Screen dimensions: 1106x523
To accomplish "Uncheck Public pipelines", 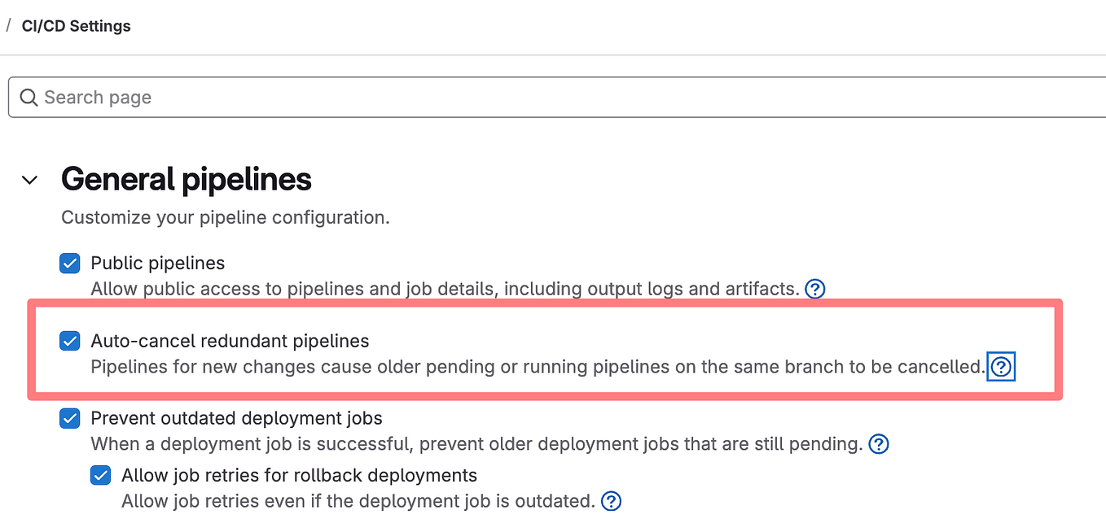I will coord(69,263).
